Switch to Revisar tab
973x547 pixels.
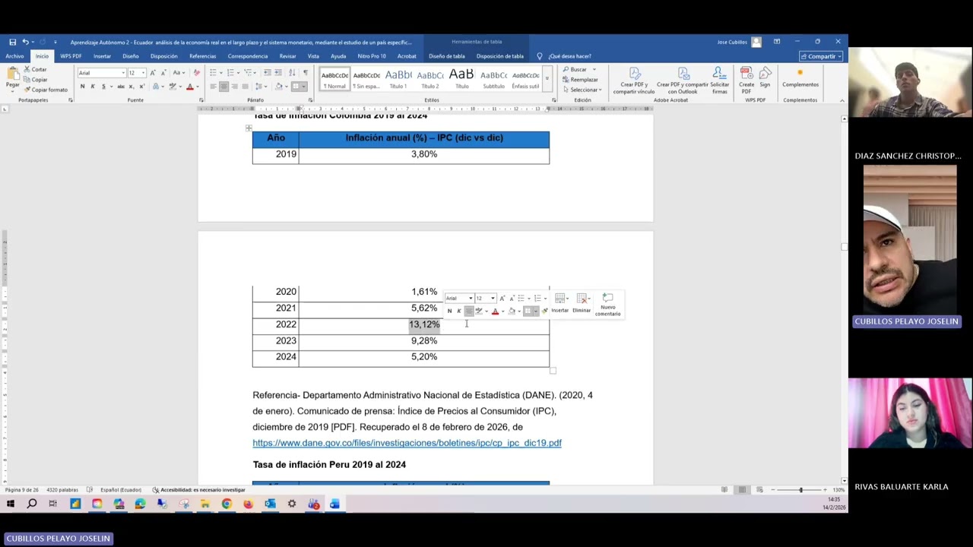tap(287, 56)
